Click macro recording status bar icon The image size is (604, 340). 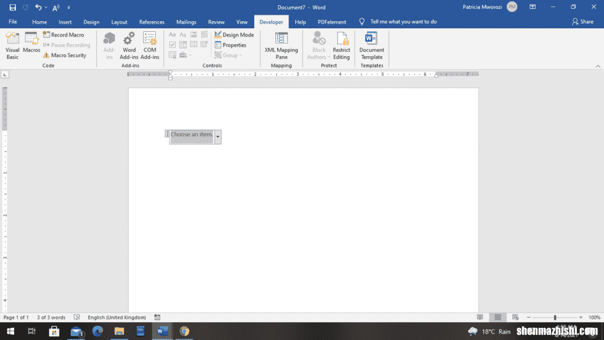(157, 317)
